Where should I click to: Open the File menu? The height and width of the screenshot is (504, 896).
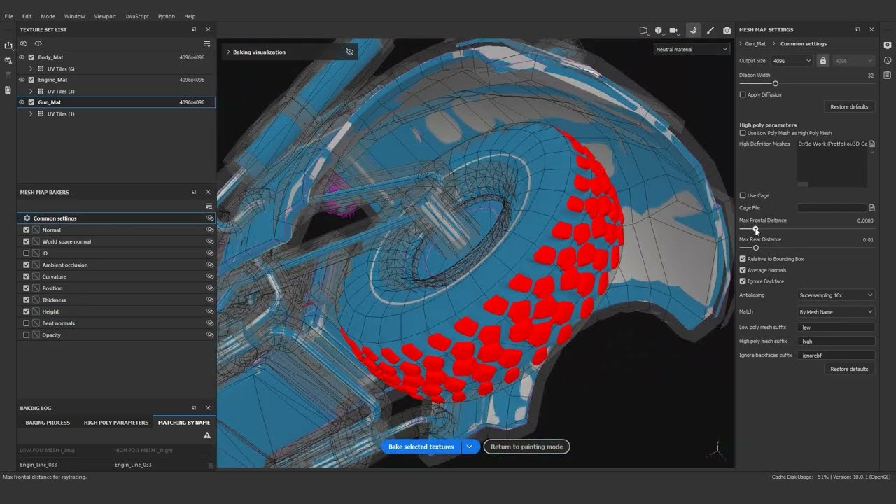pos(8,16)
